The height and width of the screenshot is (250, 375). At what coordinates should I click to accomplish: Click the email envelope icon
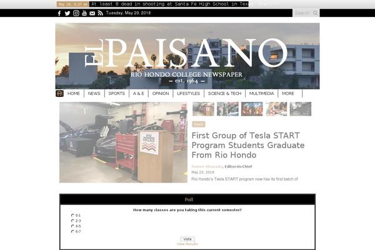(92, 13)
